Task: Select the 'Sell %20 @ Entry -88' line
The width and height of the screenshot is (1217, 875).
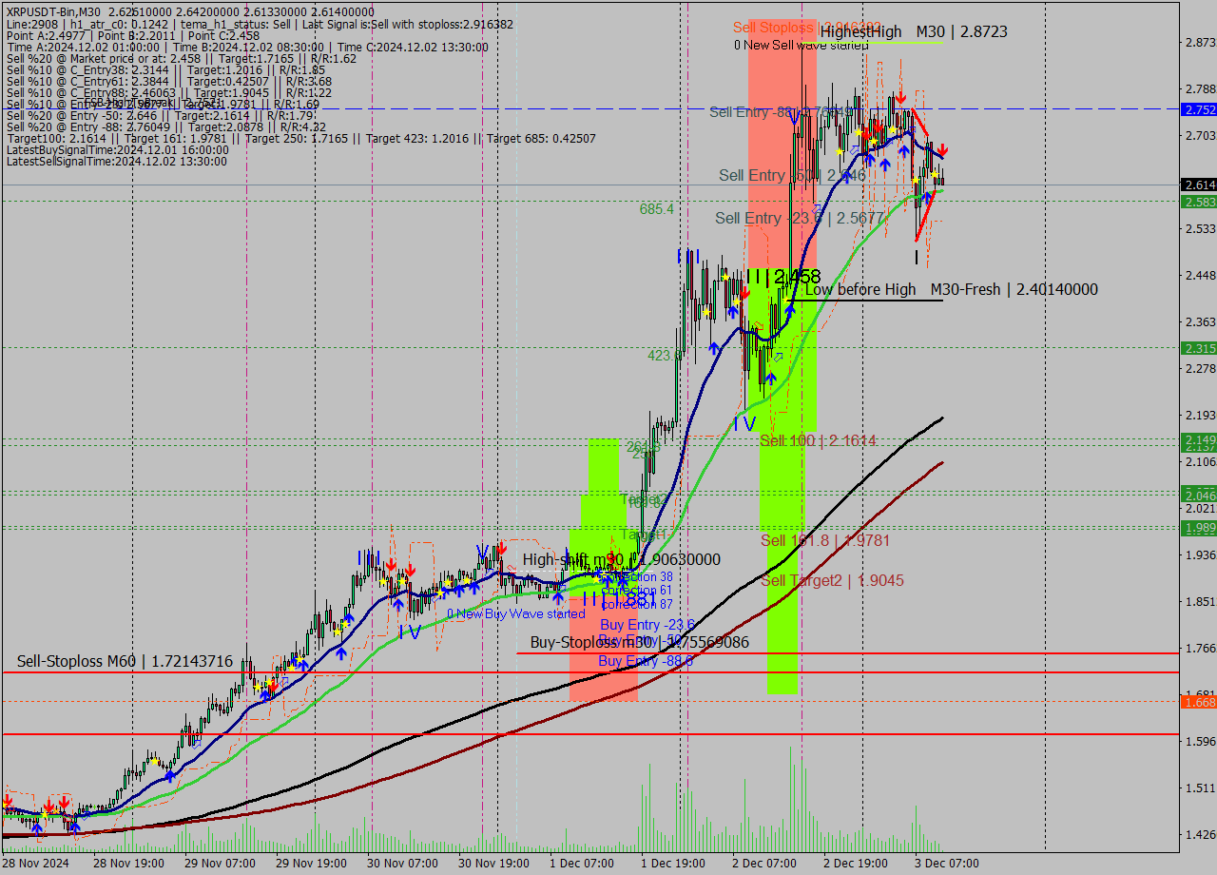Action: pyautogui.click(x=166, y=127)
